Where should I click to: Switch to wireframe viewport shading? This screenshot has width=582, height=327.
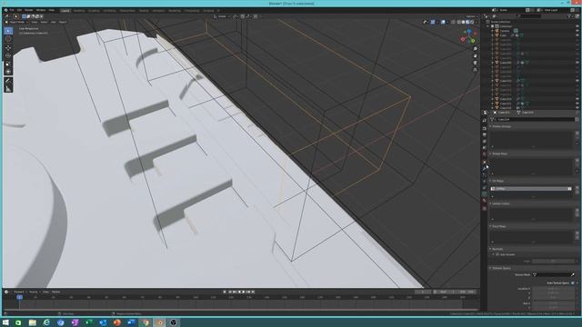(458, 22)
